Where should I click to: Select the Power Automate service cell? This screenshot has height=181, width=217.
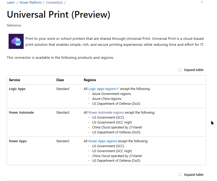(x=21, y=112)
